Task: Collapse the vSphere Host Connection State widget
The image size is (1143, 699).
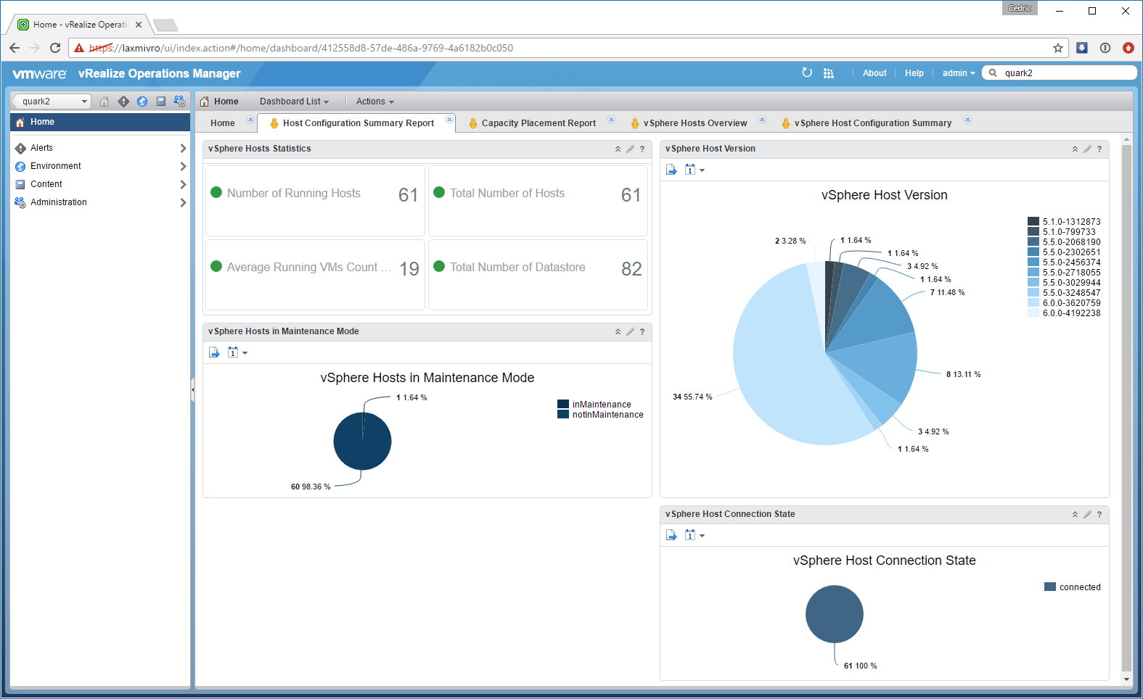Action: pos(1075,514)
